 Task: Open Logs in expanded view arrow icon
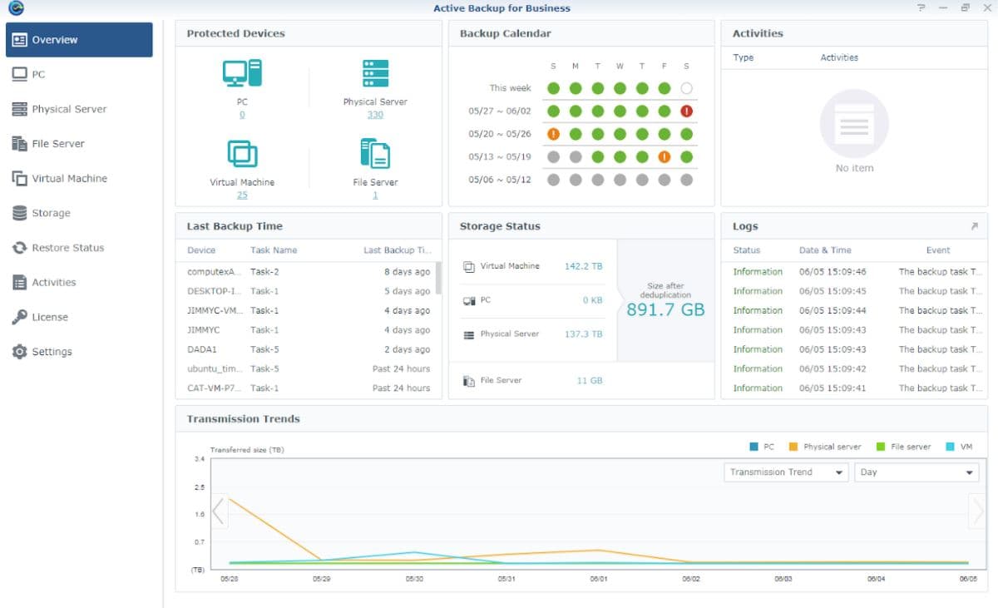[x=974, y=226]
